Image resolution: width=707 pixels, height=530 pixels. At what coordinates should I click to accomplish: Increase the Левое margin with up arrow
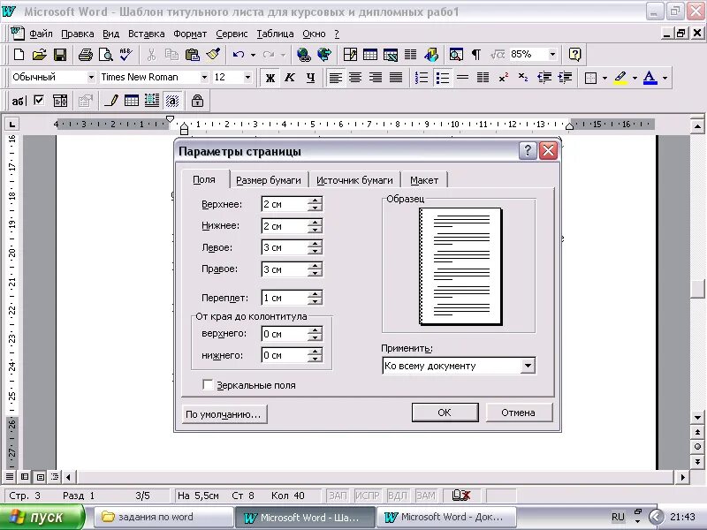(x=315, y=244)
